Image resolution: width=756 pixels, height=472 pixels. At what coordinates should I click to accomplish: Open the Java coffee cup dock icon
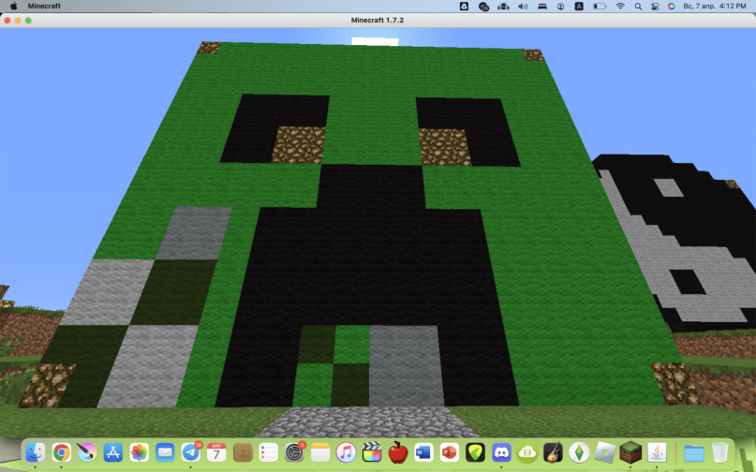(x=657, y=452)
